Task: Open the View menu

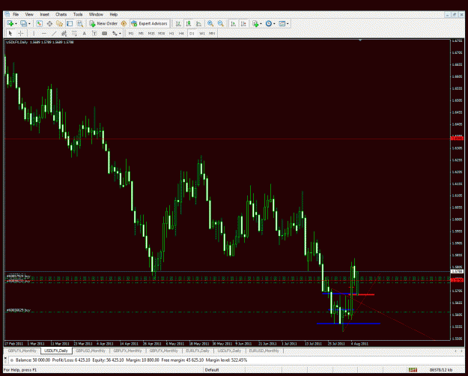Action: coord(29,14)
